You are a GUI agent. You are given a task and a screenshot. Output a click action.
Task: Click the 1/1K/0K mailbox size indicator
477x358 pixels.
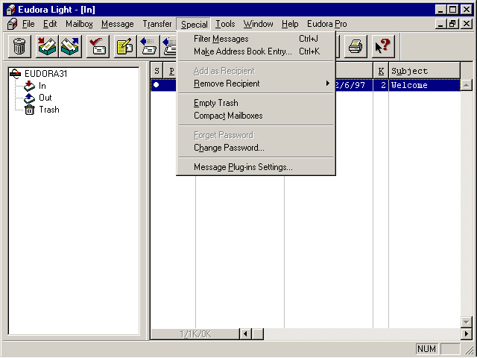(x=195, y=334)
